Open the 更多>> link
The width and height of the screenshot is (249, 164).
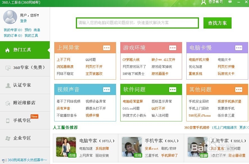(x=244, y=127)
